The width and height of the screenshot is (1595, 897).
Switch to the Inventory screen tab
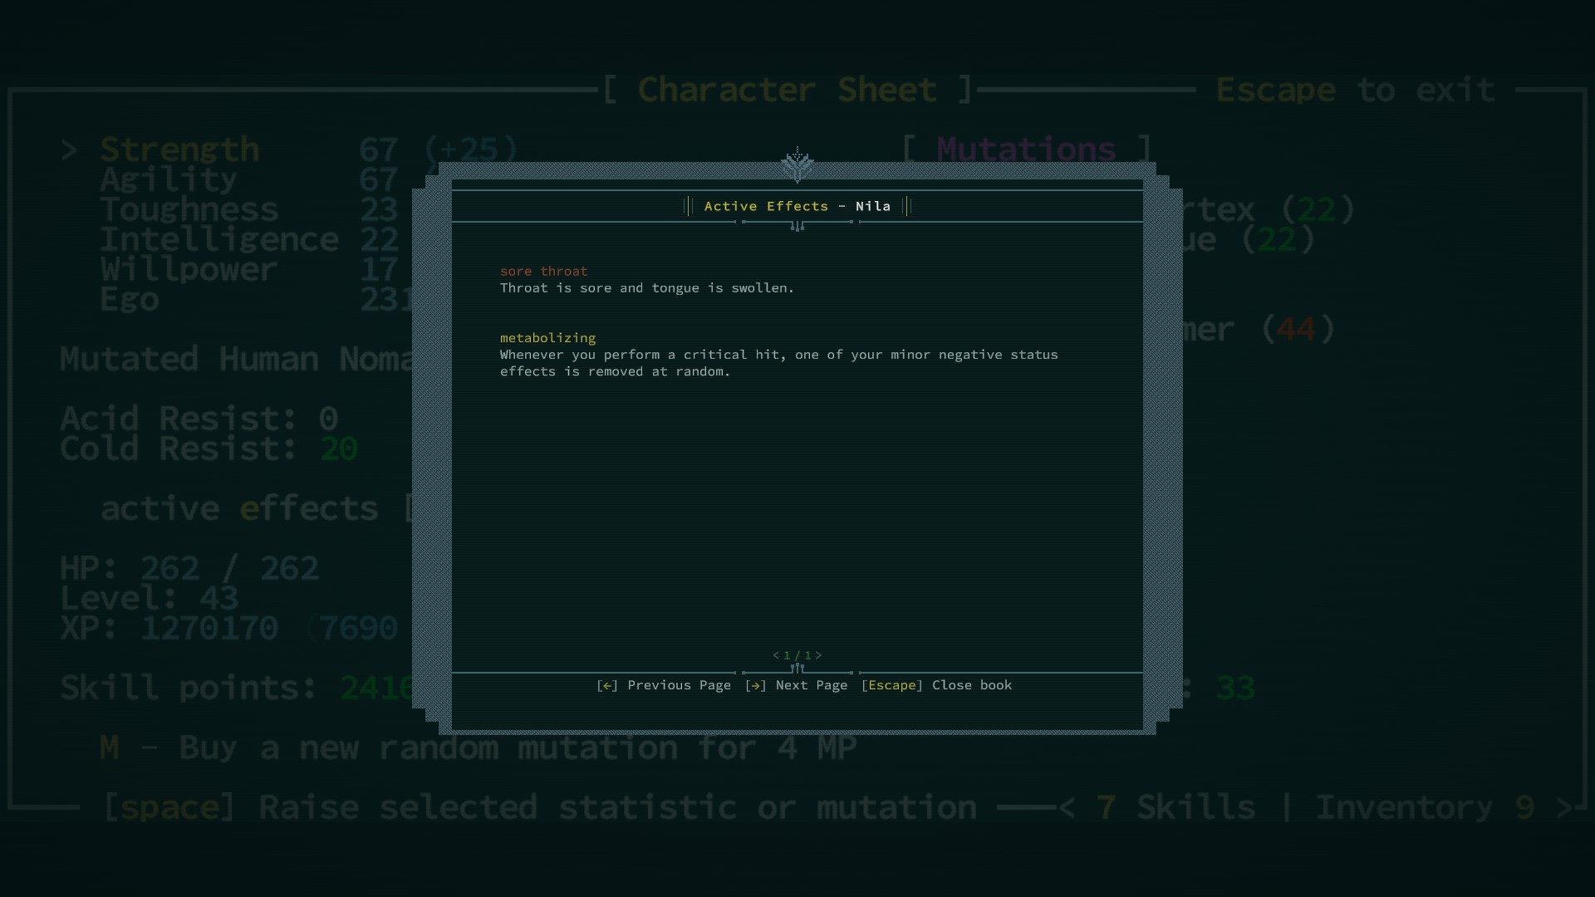tap(1404, 807)
